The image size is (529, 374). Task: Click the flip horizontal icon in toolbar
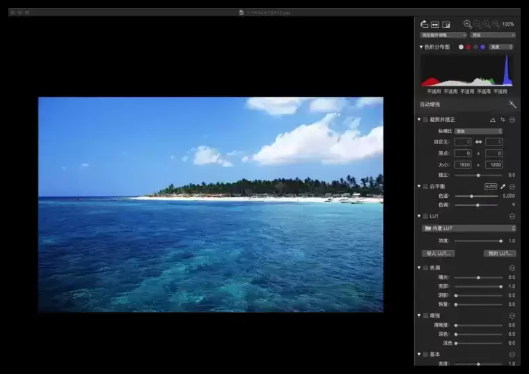[x=435, y=24]
